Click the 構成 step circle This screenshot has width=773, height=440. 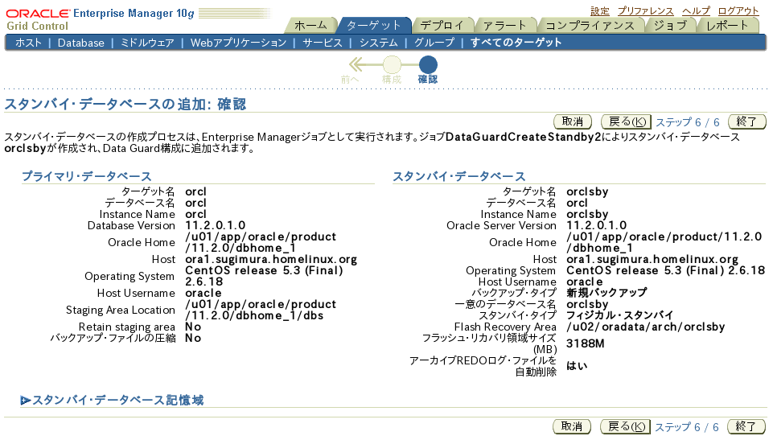click(x=392, y=64)
